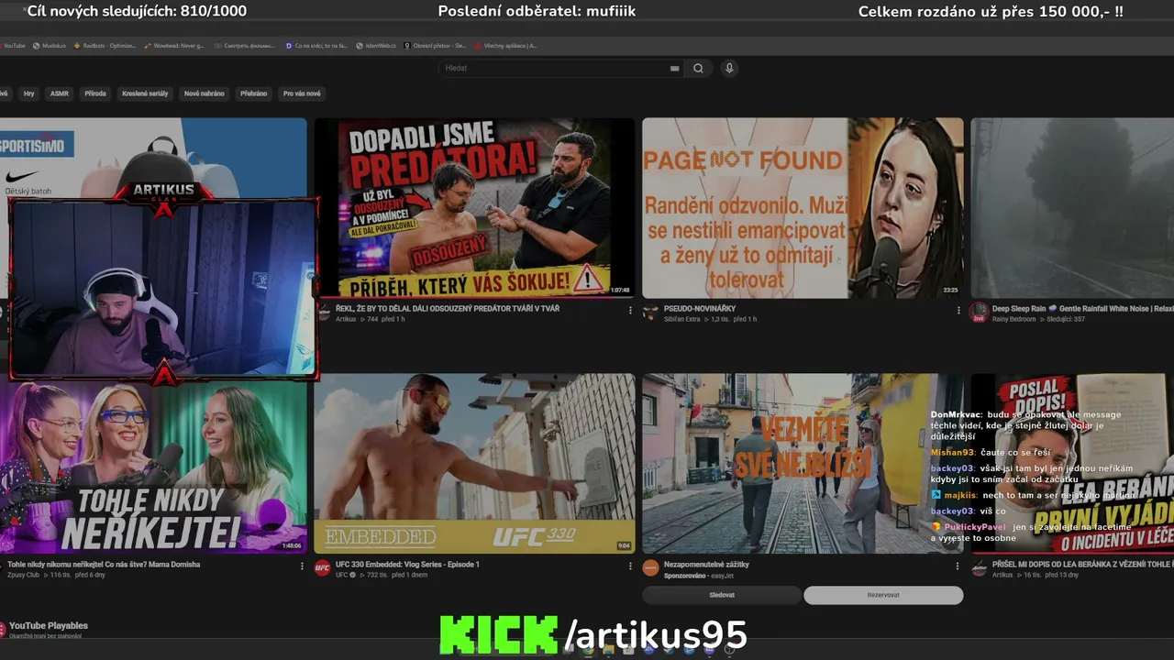Click the Rainy Bedroom channel avatar

(x=980, y=313)
